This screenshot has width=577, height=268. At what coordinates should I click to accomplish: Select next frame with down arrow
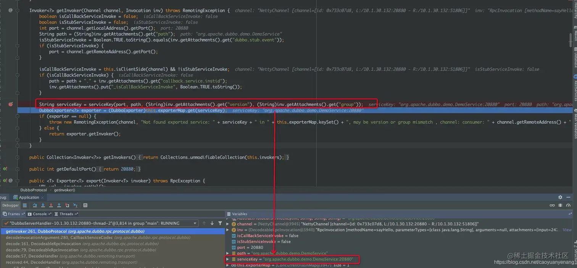click(212, 223)
